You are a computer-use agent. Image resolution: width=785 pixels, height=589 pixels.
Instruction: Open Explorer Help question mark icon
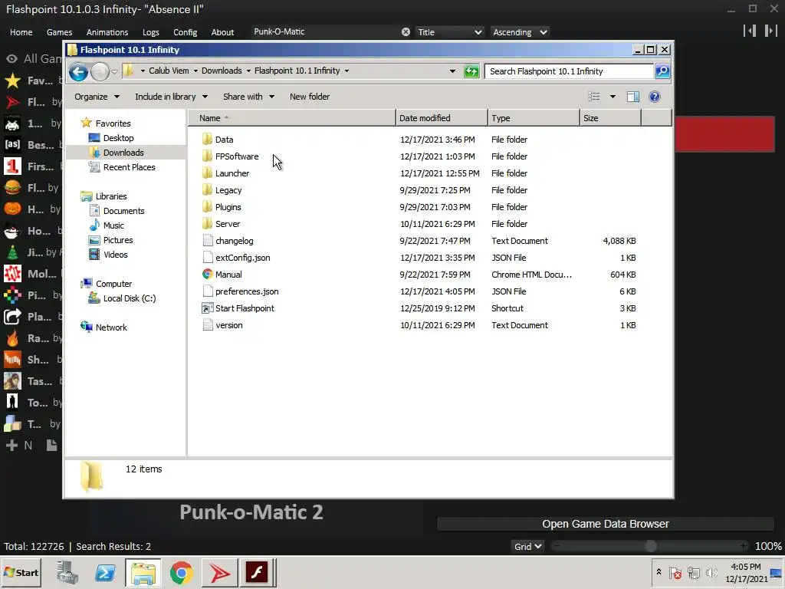tap(655, 97)
